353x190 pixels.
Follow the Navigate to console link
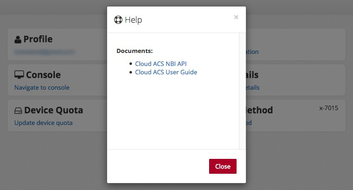(x=42, y=87)
